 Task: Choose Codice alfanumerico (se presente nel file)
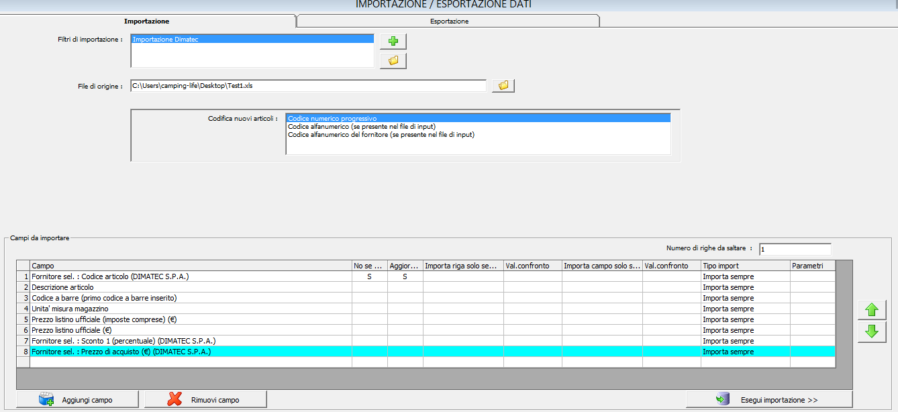tap(479, 126)
